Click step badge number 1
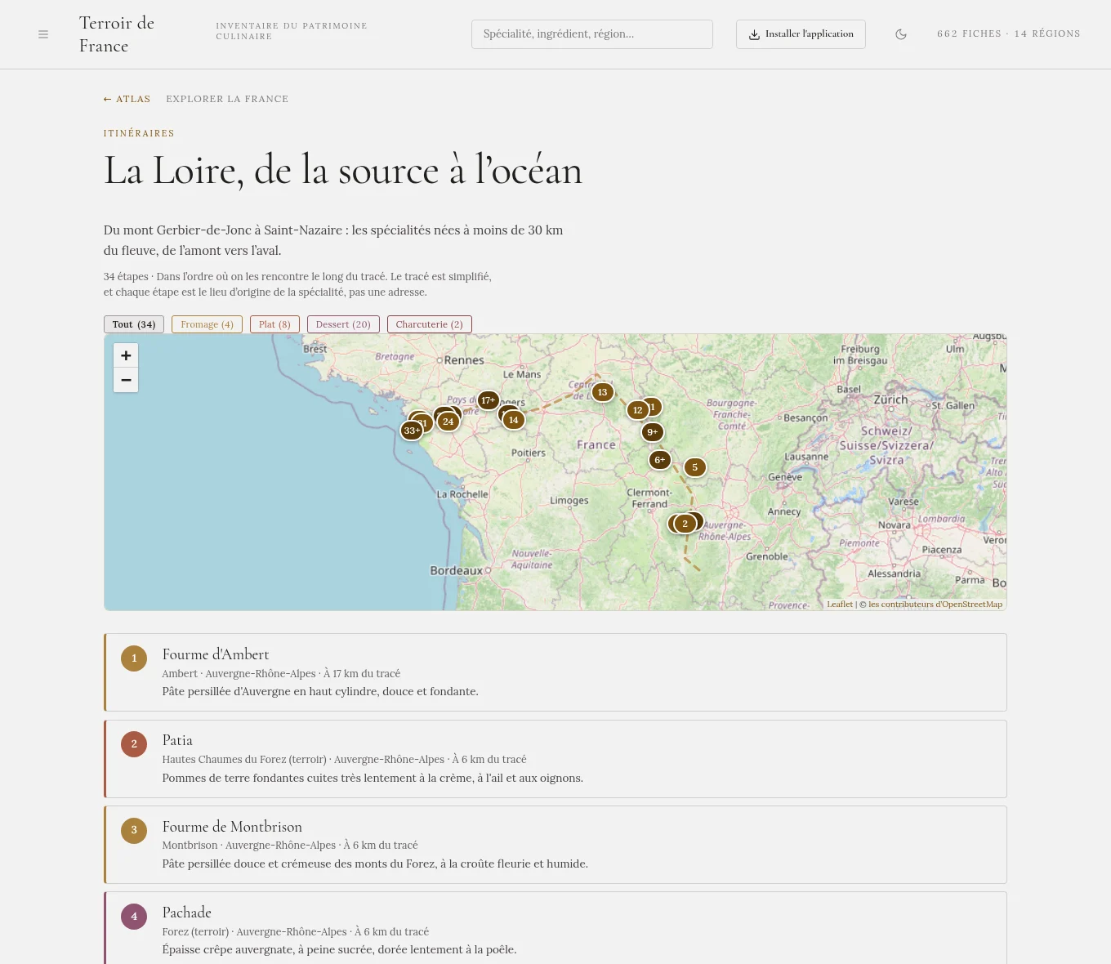This screenshot has width=1111, height=964. [x=134, y=658]
